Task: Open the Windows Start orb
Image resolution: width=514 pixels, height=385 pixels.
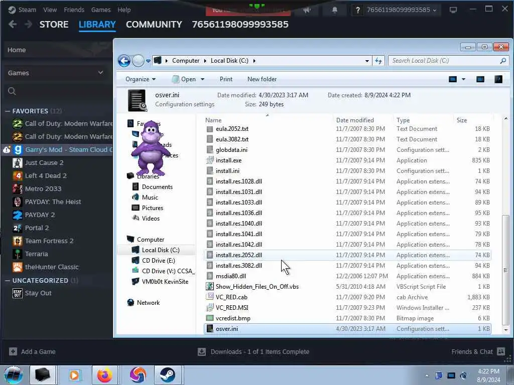Action: (x=13, y=375)
